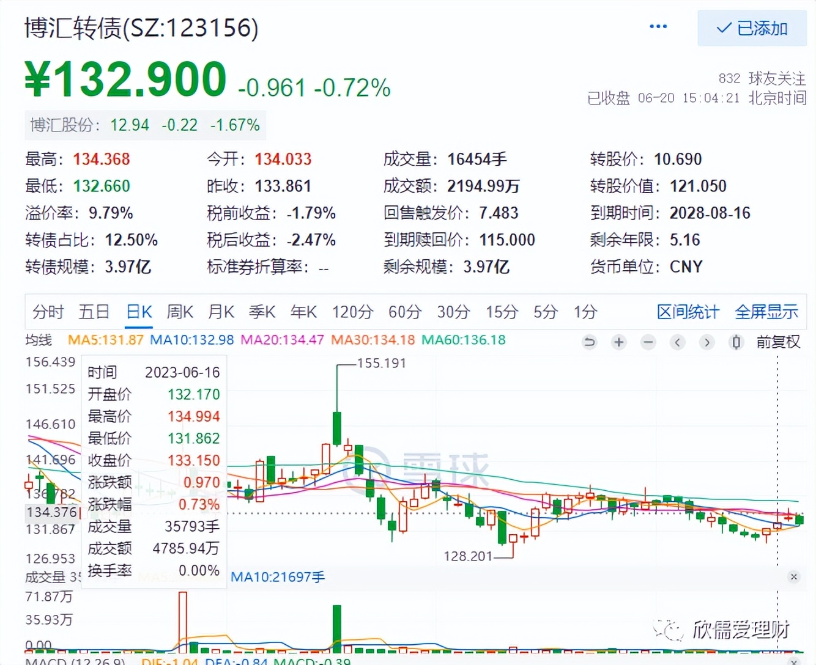Zoom in on the chart with the + icon
This screenshot has width=816, height=665.
[x=618, y=342]
